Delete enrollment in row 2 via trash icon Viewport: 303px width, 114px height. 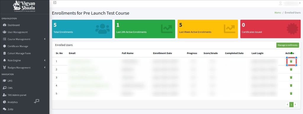pos(291,69)
